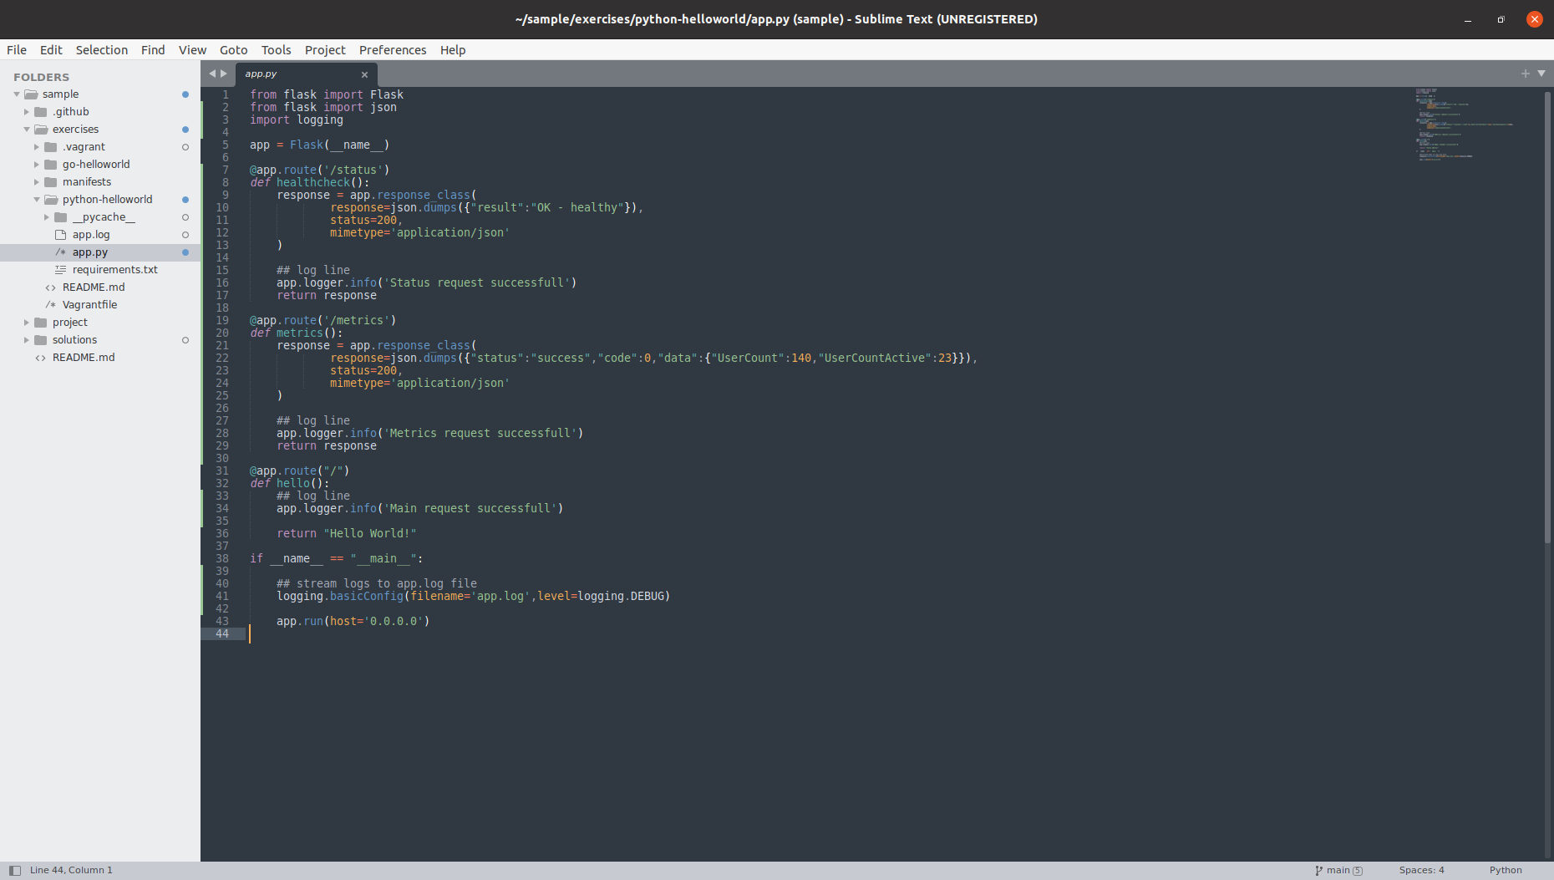Screen dimensions: 1554x880
Task: Click Python to change syntax mode
Action: click(x=1506, y=870)
